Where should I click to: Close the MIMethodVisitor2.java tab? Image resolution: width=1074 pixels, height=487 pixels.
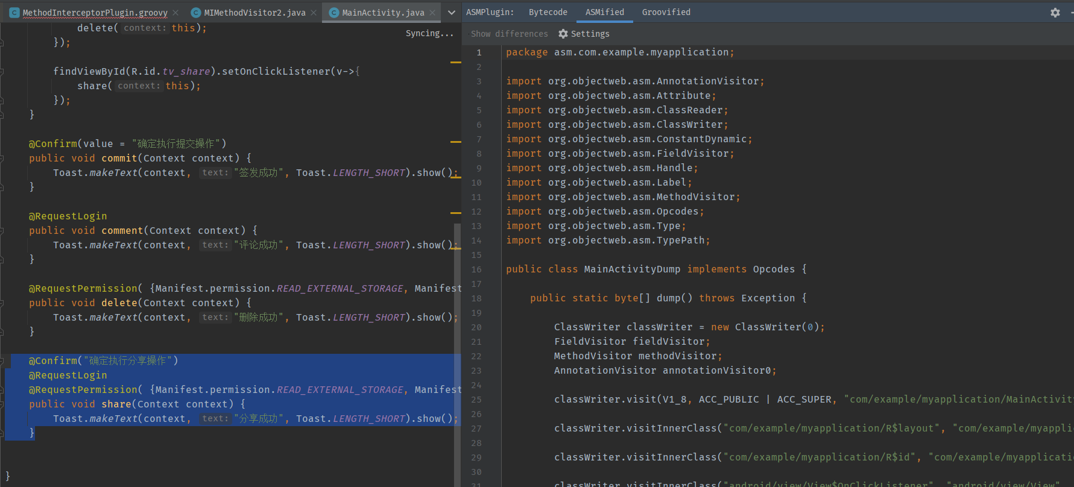click(314, 13)
